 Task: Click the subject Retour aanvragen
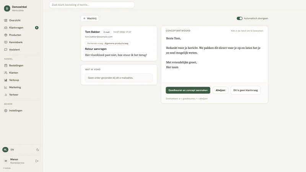pos(96,49)
